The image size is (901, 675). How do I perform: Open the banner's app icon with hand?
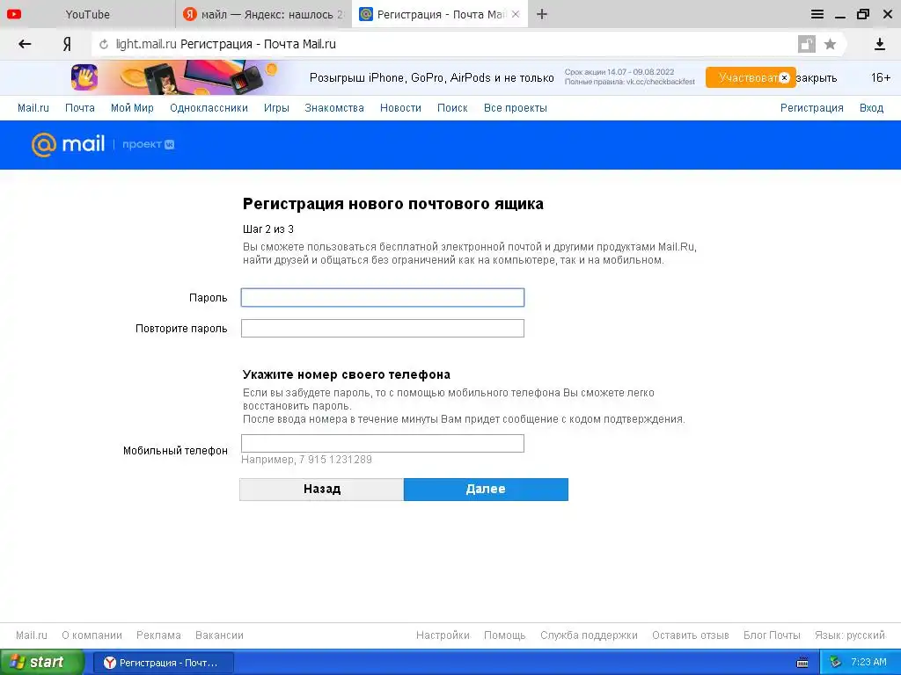[84, 77]
